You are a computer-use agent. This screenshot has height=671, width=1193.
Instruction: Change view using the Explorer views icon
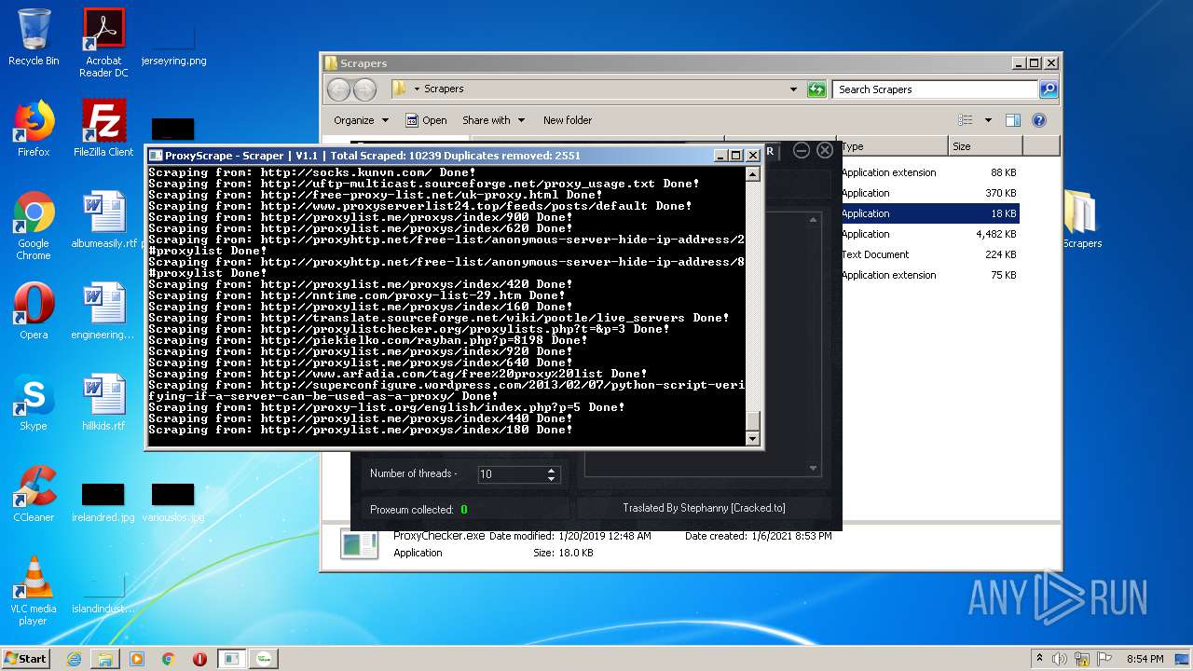point(966,120)
